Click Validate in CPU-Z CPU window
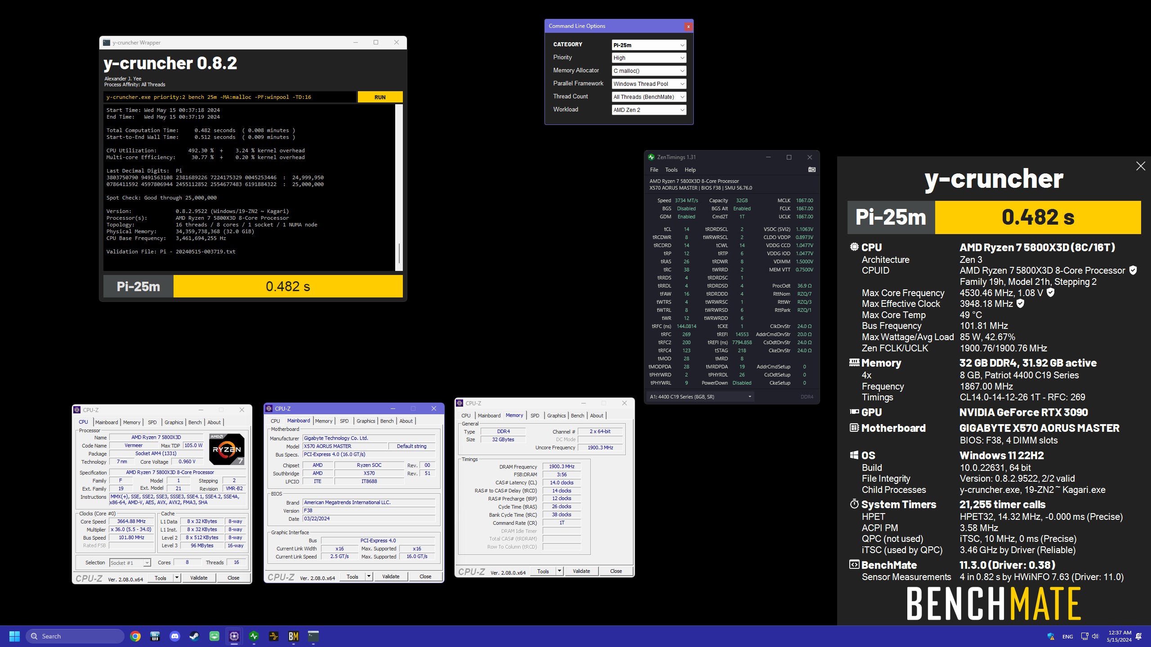The width and height of the screenshot is (1151, 647). tap(199, 578)
